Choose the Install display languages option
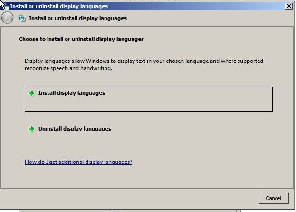 pyautogui.click(x=72, y=93)
